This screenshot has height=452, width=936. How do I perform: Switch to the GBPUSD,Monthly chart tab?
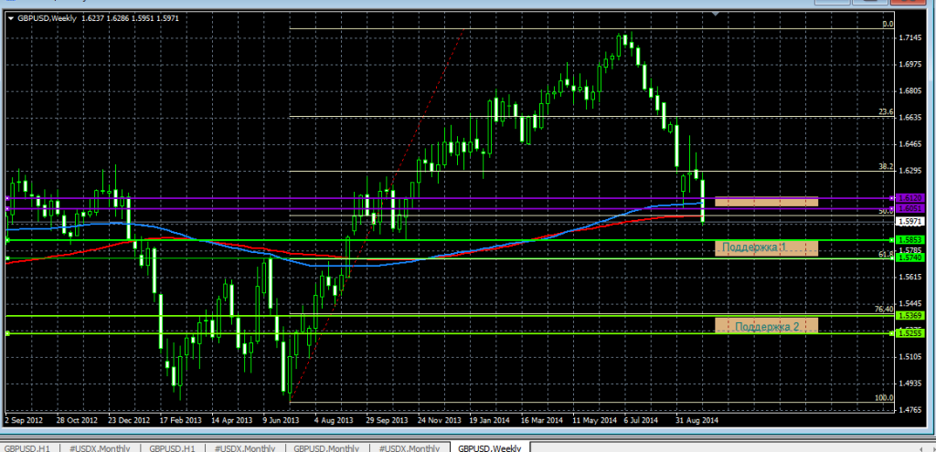(x=325, y=447)
